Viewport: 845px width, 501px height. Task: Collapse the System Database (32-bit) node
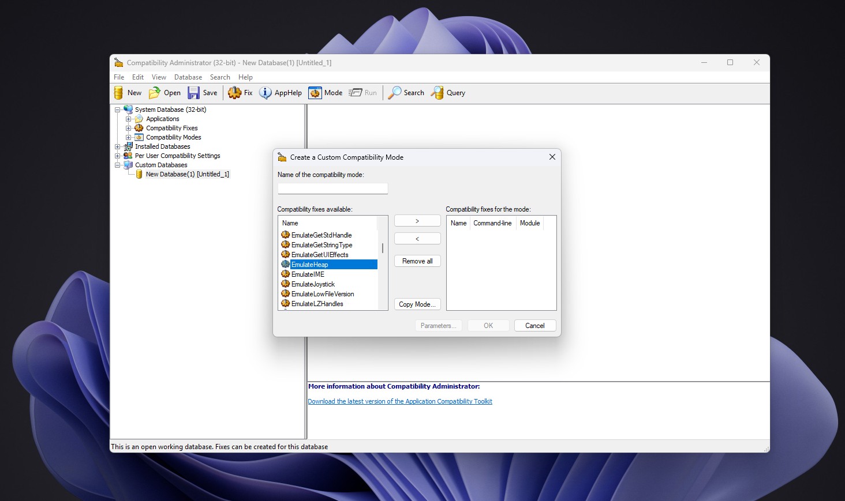click(x=117, y=110)
